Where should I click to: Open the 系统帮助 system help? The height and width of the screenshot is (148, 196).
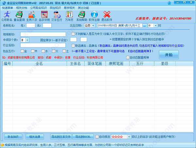82,16
